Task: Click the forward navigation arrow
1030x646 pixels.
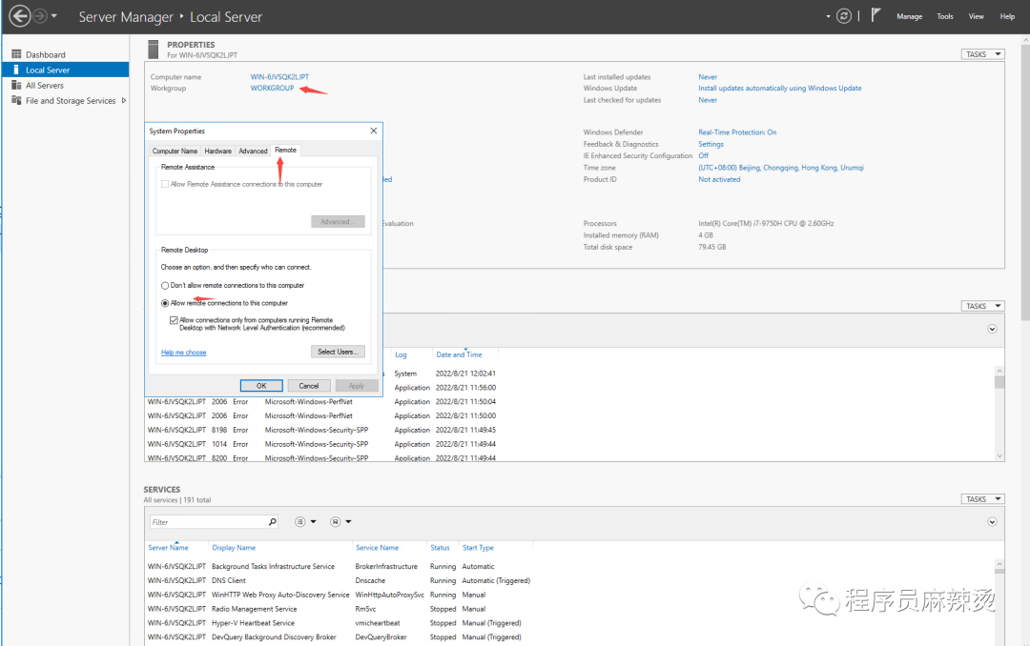Action: pyautogui.click(x=40, y=16)
